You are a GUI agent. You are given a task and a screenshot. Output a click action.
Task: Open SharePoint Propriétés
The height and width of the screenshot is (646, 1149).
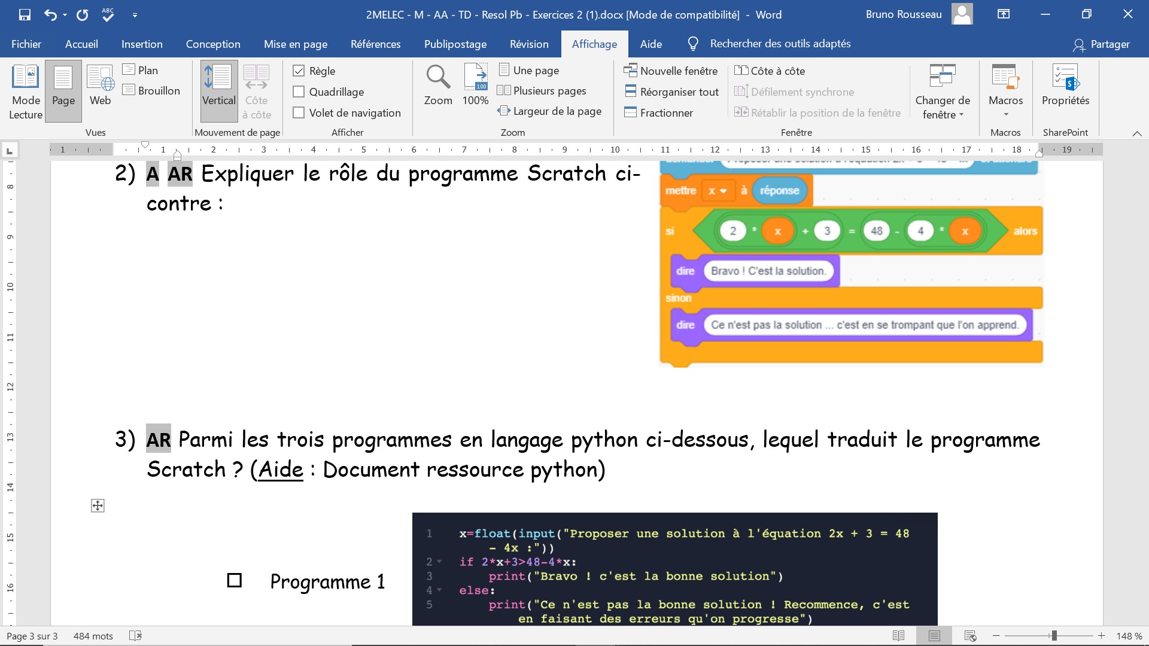(1065, 86)
